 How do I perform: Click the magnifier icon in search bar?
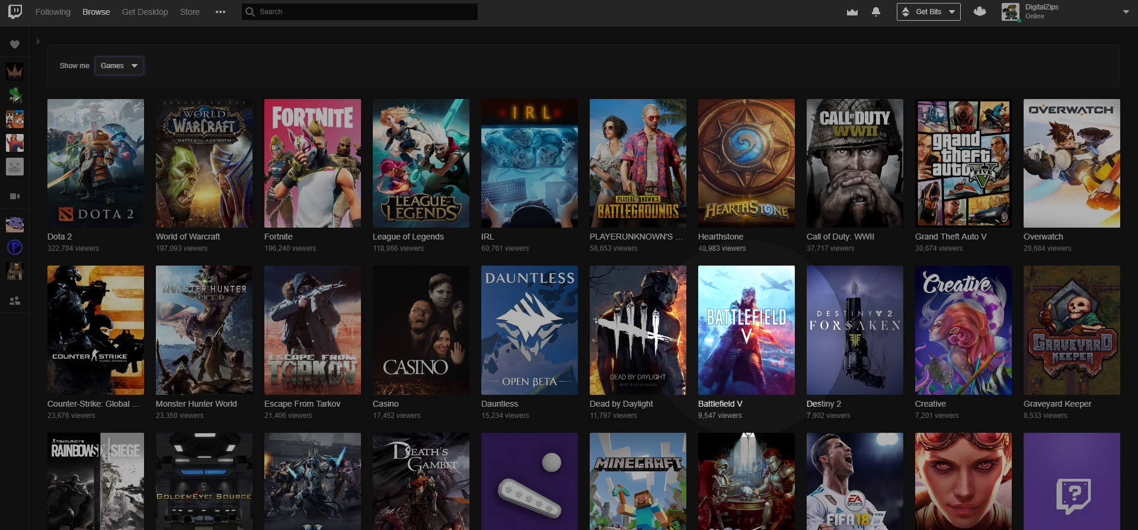250,12
